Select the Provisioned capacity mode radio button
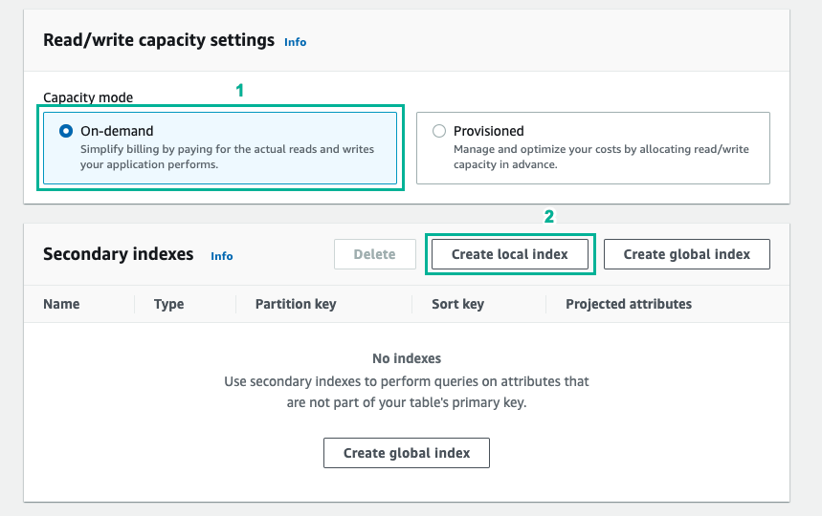The width and height of the screenshot is (822, 516). click(x=439, y=132)
